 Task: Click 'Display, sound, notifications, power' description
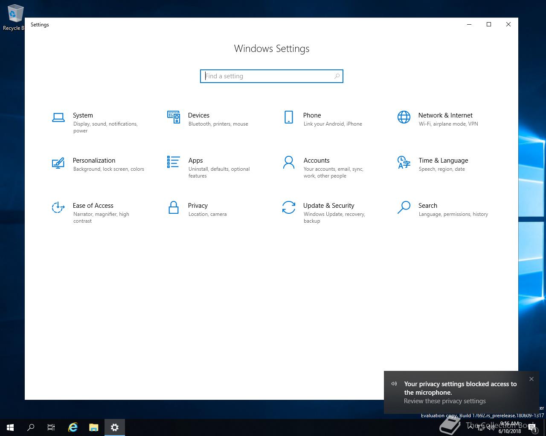point(105,127)
